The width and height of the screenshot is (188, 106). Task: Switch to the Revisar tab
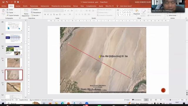click(x=75, y=6)
